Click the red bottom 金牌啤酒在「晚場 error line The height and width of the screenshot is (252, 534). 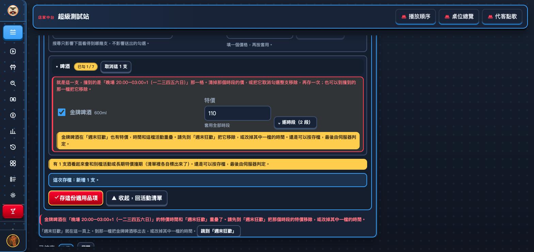coord(205,219)
